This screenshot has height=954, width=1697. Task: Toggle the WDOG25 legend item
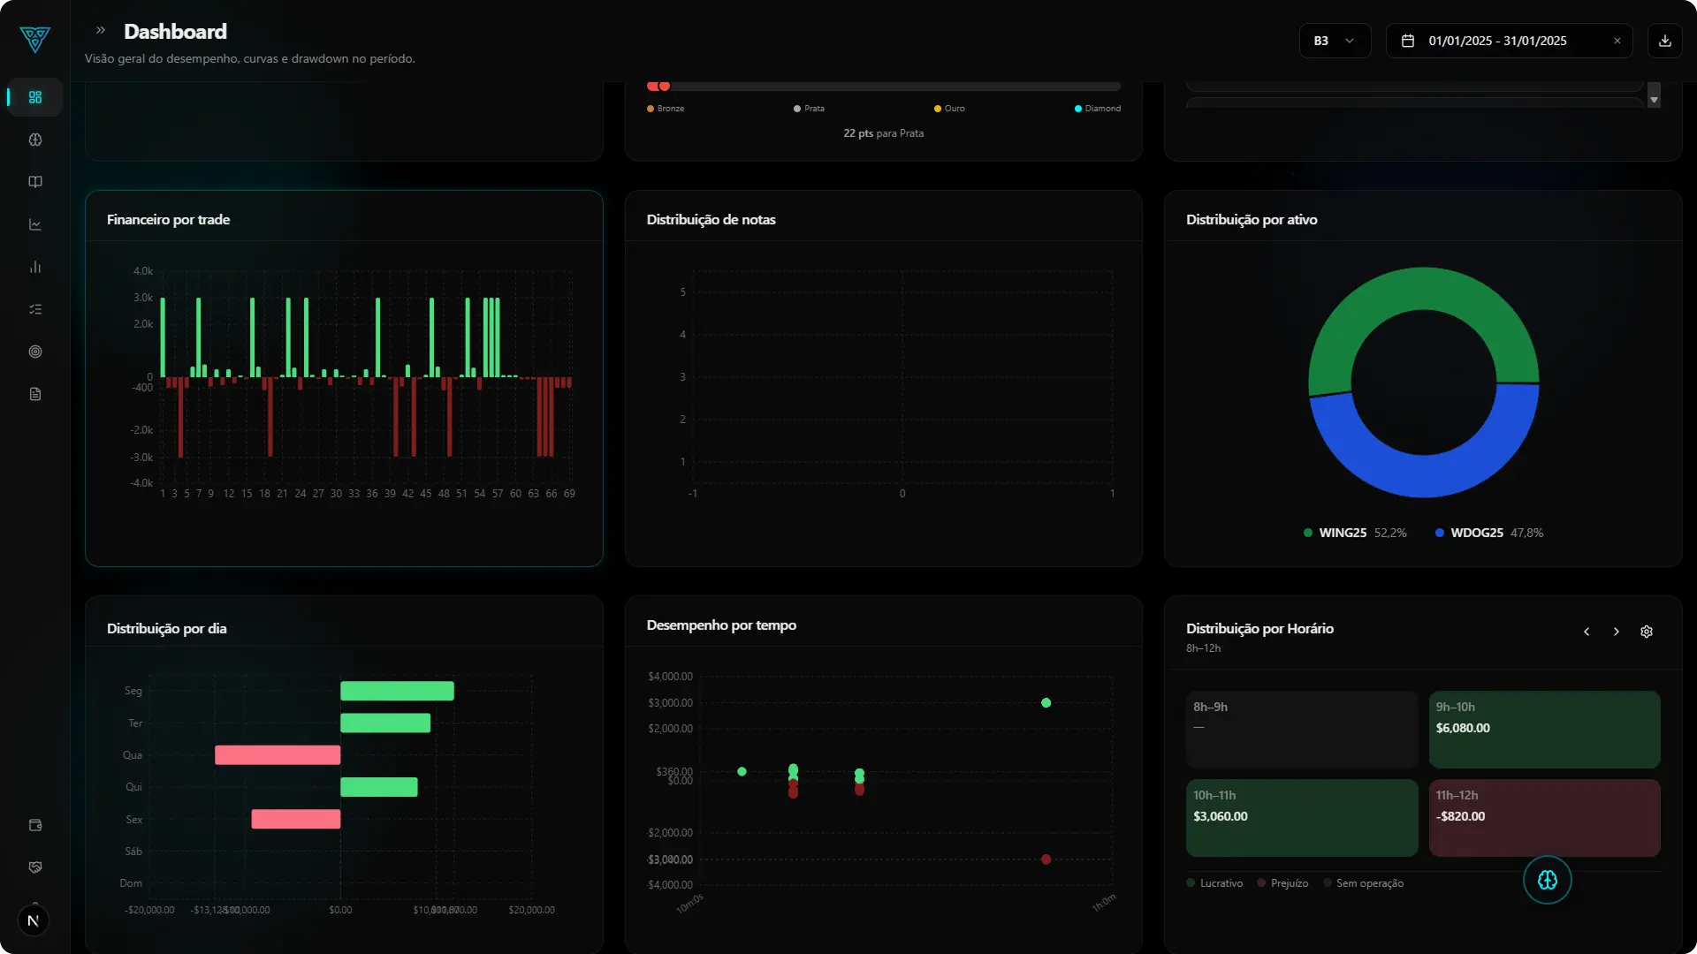(1477, 533)
